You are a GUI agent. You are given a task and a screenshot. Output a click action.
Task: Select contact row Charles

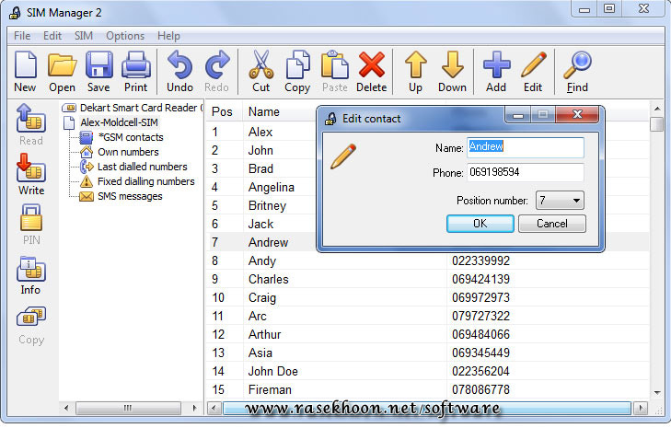point(428,279)
